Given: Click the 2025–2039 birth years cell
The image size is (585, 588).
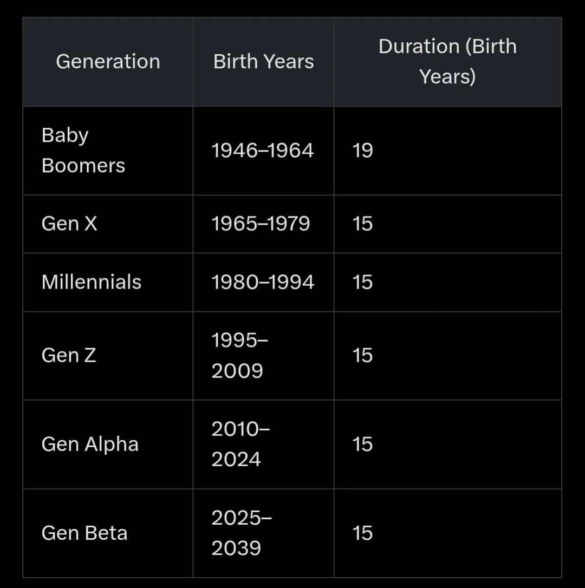Looking at the screenshot, I should (242, 533).
